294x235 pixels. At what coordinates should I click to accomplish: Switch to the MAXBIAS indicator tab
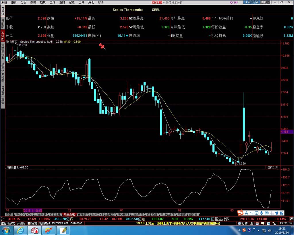[123, 215]
